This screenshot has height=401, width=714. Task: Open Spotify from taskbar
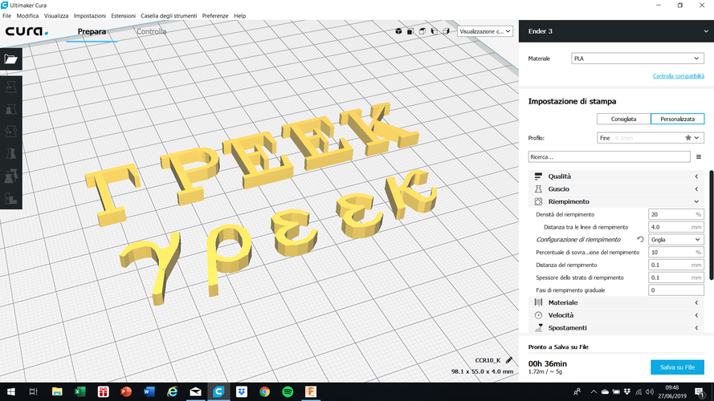[288, 391]
